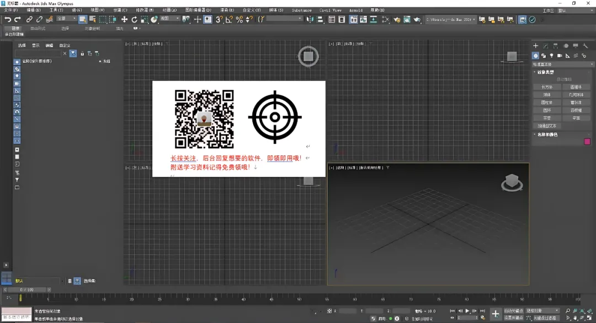Collapse the 对象类型 rollout

coord(545,72)
